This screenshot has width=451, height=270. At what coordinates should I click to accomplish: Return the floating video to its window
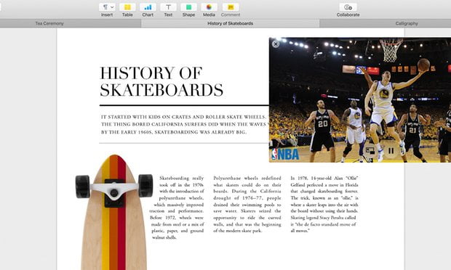[370, 151]
